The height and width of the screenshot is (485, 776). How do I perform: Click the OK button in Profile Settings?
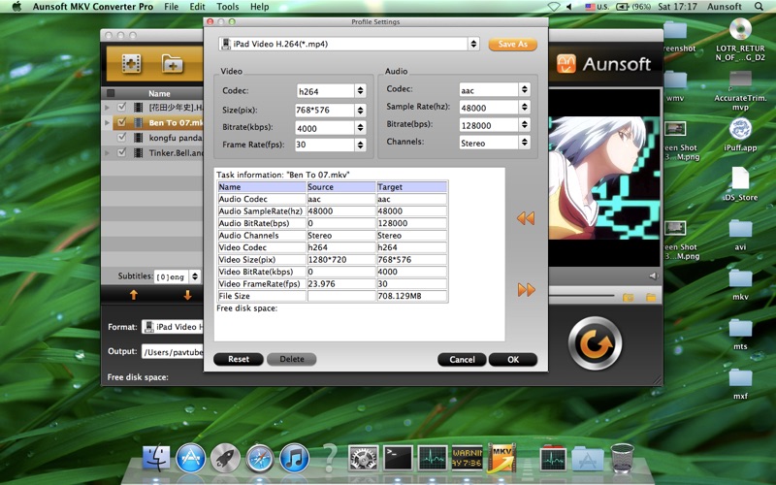[512, 359]
